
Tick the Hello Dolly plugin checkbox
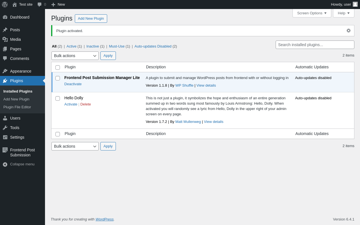pos(58,98)
